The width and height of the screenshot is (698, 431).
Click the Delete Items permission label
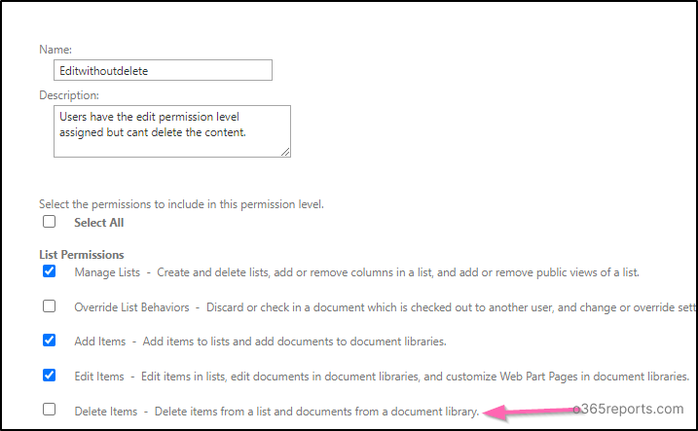coord(106,412)
